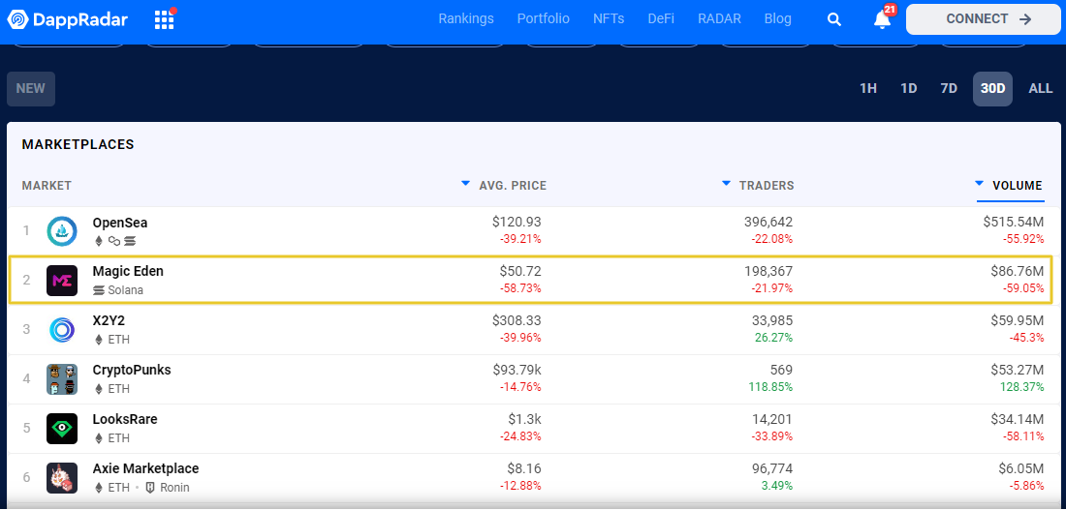Click the CryptoPunks logo thumbnail
This screenshot has height=510, width=1066.
(x=62, y=379)
